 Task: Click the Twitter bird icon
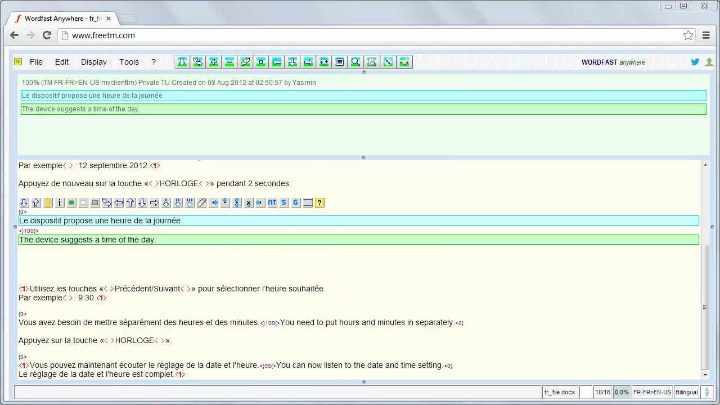point(695,62)
